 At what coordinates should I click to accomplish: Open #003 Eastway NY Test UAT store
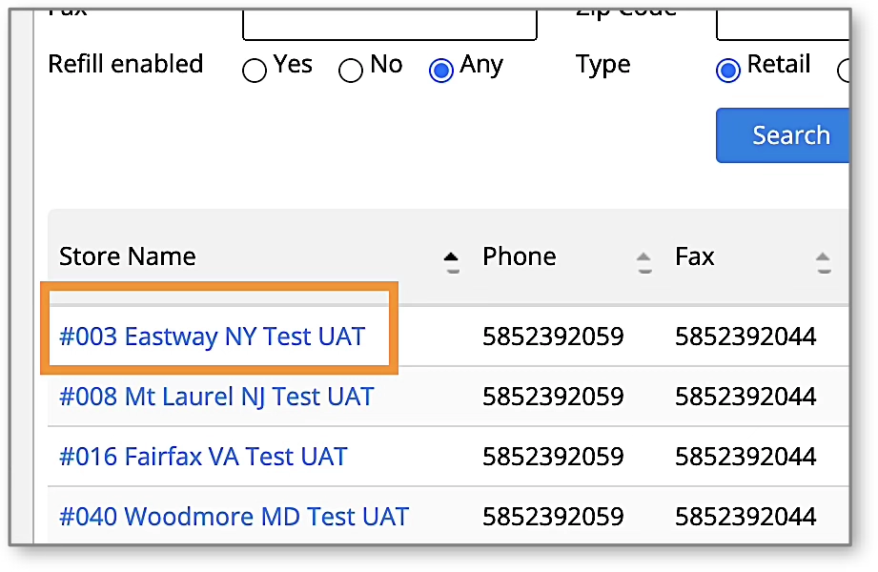point(212,337)
